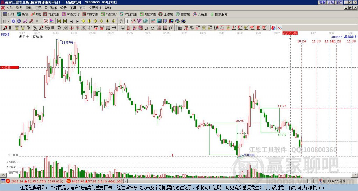Click the 行情 quotes toolbar button

[9, 14]
